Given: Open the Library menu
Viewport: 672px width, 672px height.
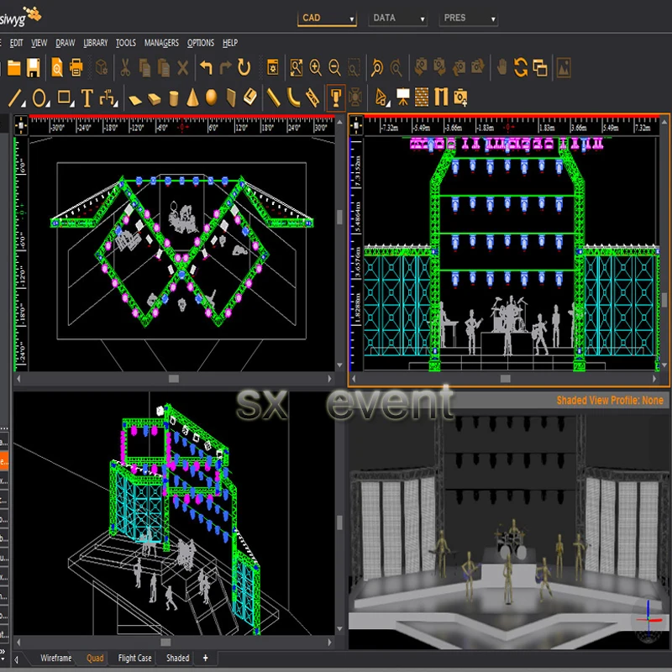Looking at the screenshot, I should point(96,43).
